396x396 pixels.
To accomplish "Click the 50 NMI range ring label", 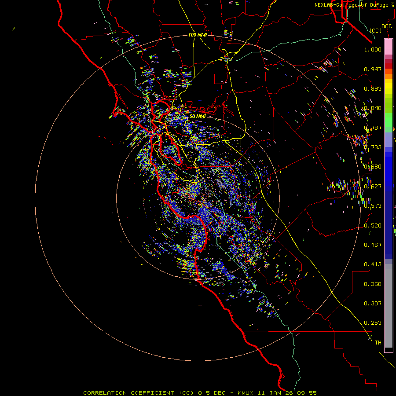I will coord(198,117).
